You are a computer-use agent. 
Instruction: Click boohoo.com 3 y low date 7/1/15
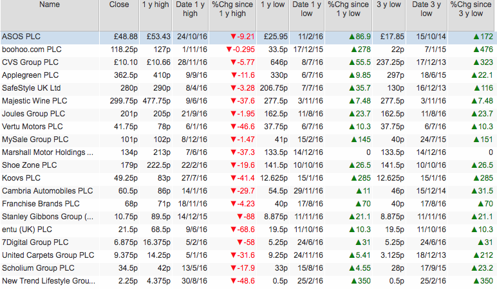coord(435,50)
